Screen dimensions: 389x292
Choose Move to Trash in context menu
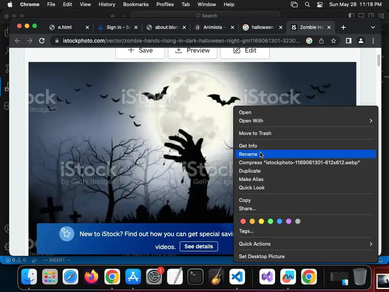[306, 133]
